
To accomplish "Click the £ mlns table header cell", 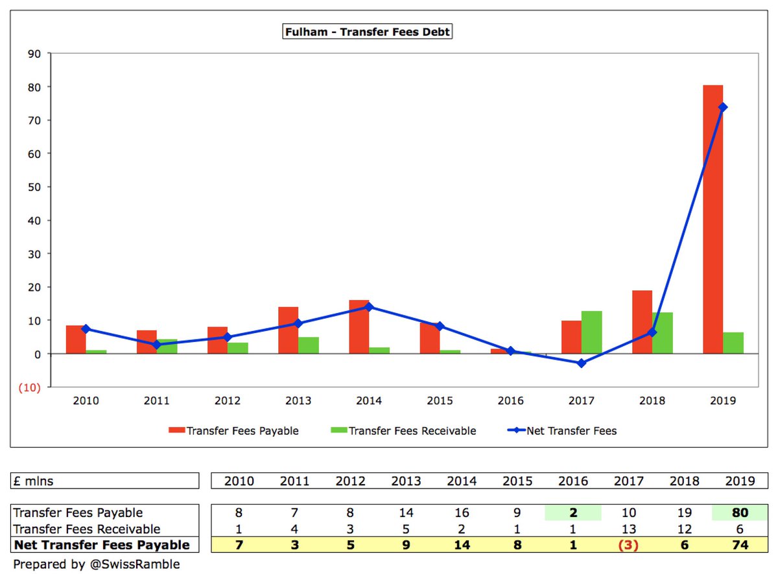I will pyautogui.click(x=104, y=481).
